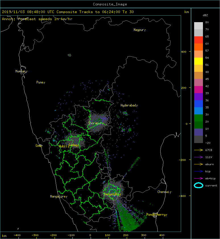Click the cyan current ellipse legend icon

pyautogui.click(x=198, y=185)
